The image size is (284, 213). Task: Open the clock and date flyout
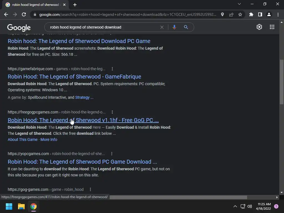(x=263, y=206)
